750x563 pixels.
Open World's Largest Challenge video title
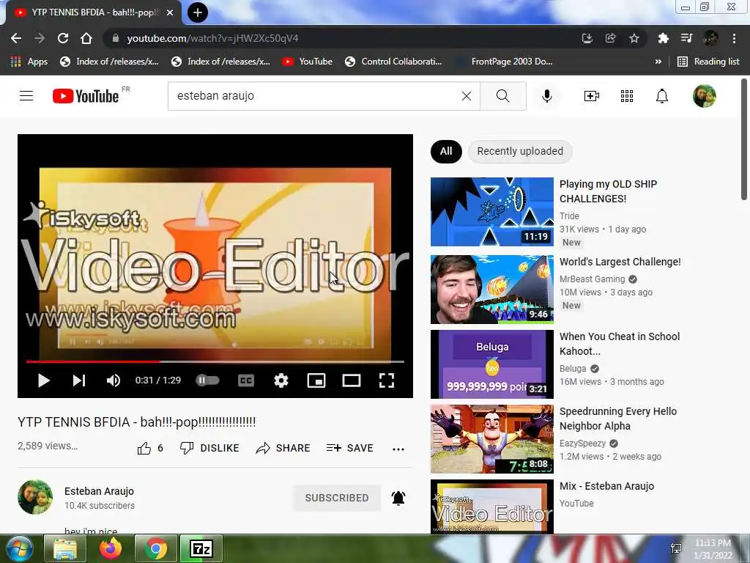click(620, 262)
